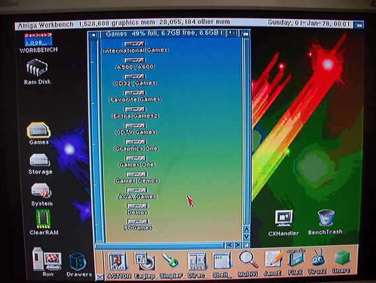The image size is (376, 283).
Task: Click the Games window scroll down arrow
Action: [x=247, y=237]
